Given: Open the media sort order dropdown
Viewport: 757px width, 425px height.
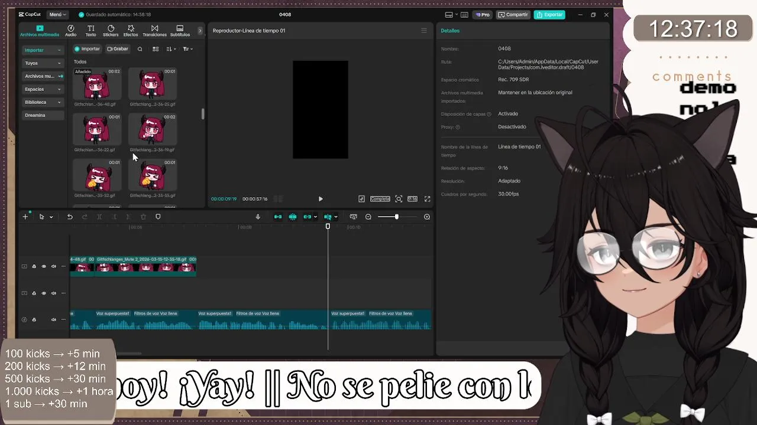Looking at the screenshot, I should tap(170, 49).
